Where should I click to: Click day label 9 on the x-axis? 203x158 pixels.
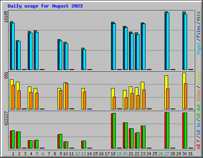pos(61,154)
